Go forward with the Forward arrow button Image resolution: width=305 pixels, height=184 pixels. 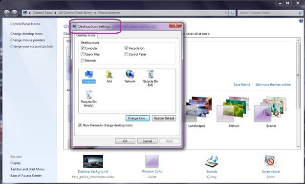click(x=14, y=13)
